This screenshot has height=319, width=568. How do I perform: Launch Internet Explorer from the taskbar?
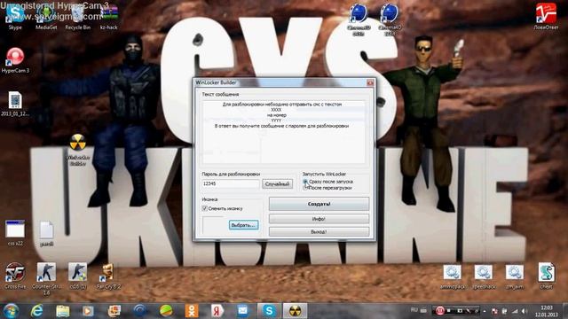36,311
